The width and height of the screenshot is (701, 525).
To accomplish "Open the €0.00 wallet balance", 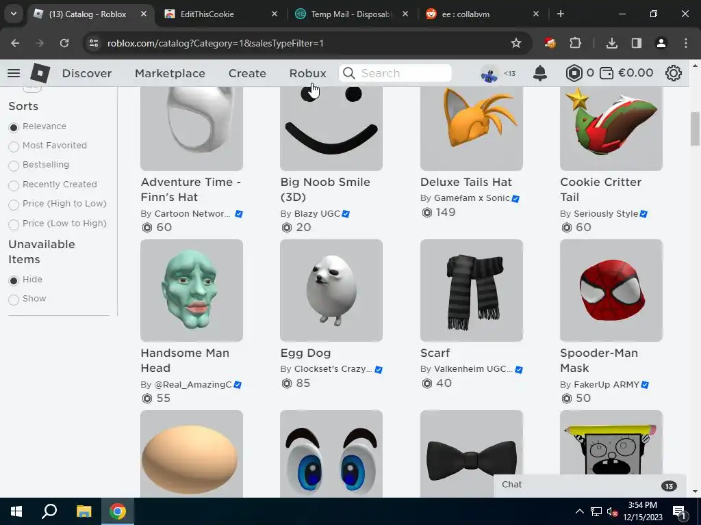I will 626,72.
